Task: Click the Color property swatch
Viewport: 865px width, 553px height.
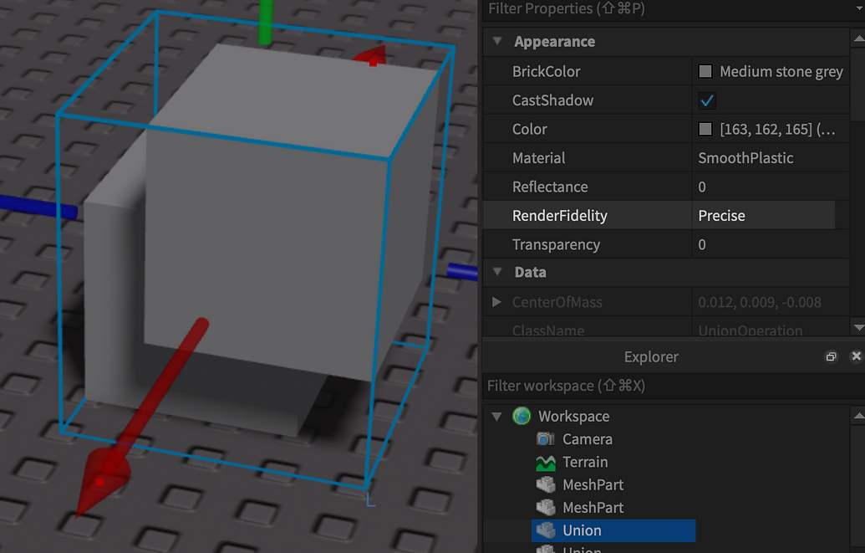Action: coord(705,129)
